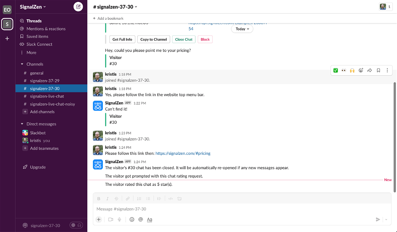
Task: Open more message actions menu
Action: coord(387,70)
